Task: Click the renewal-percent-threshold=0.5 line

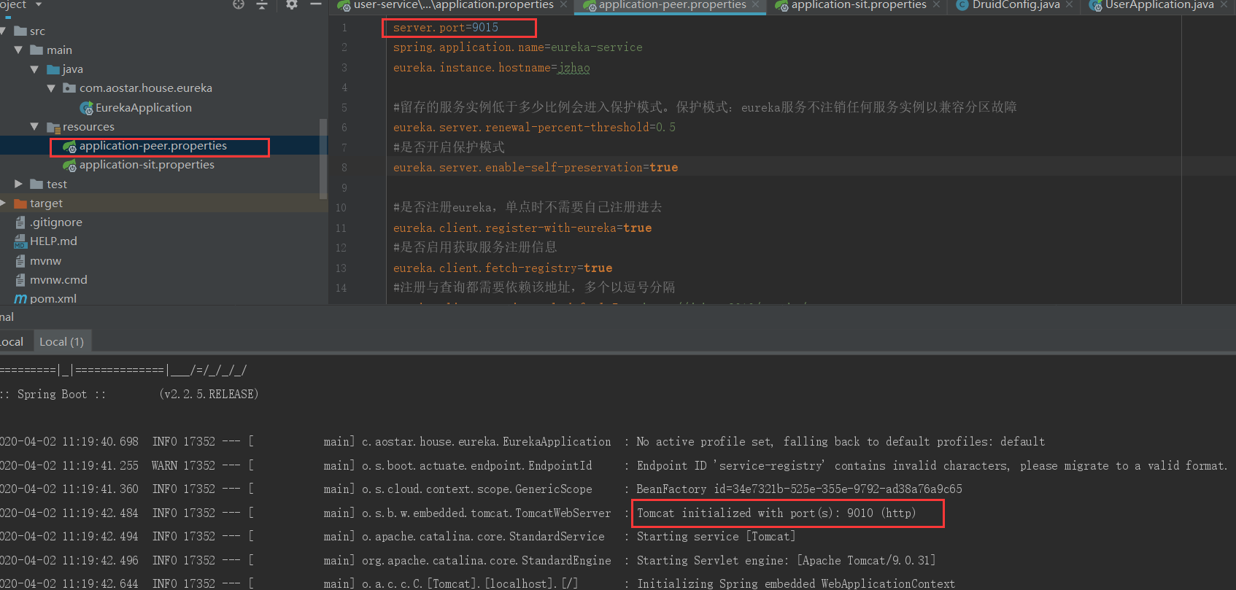Action: (534, 128)
